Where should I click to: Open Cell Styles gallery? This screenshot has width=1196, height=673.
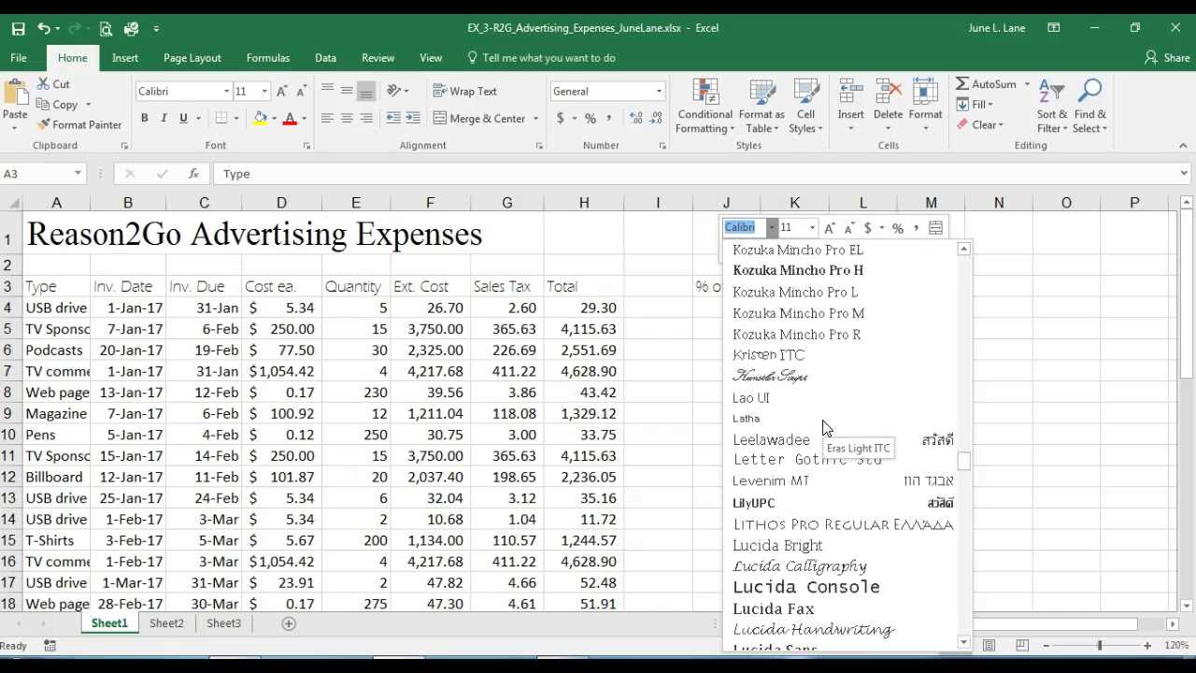coord(805,107)
